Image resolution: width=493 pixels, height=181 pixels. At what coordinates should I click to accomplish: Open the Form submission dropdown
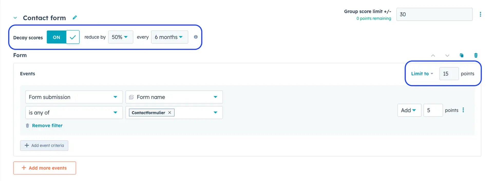[74, 97]
